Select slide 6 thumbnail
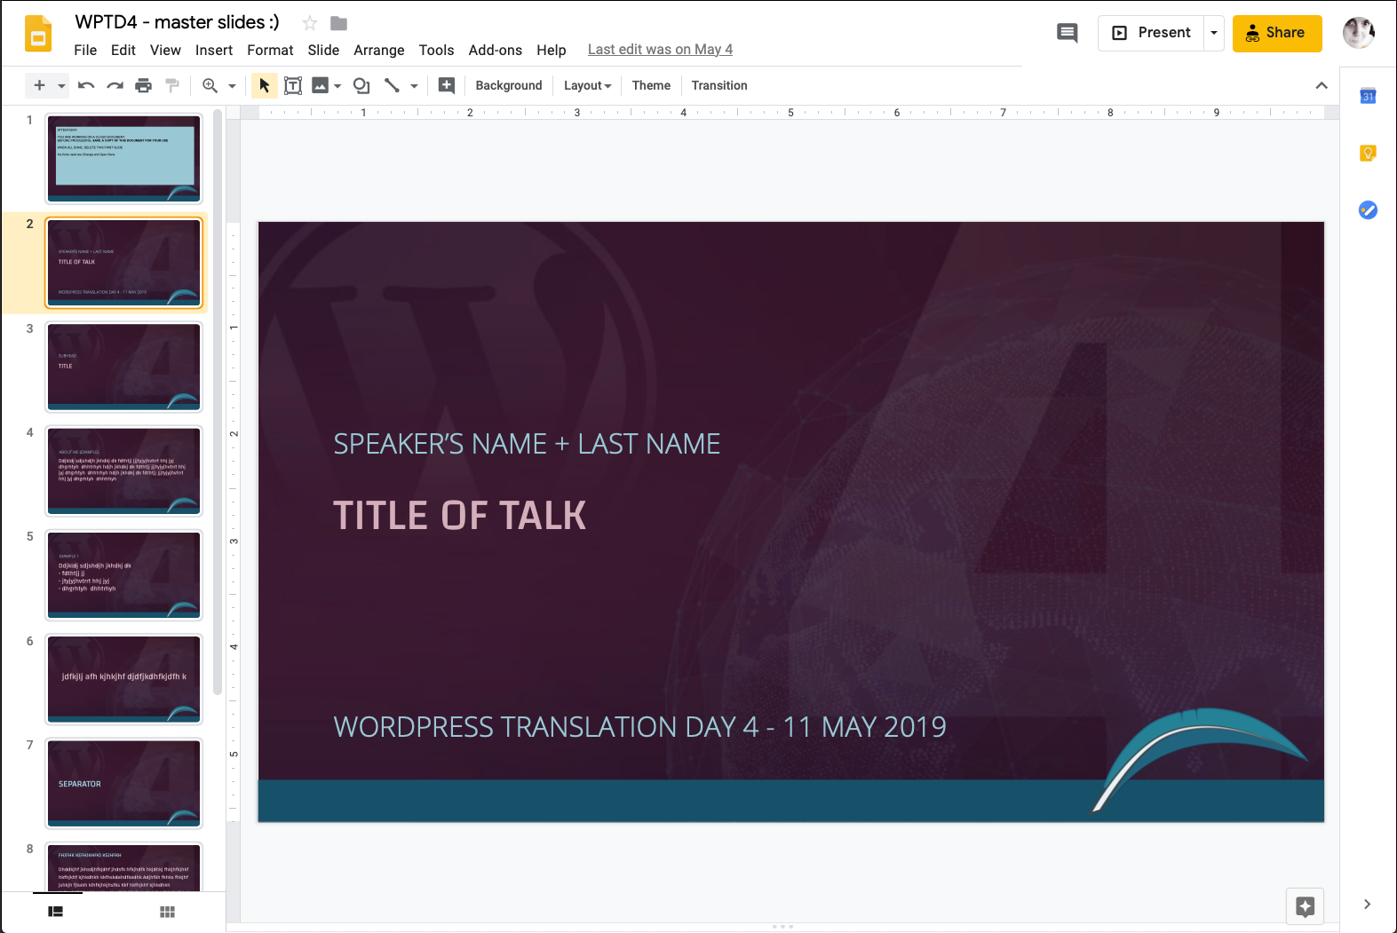The width and height of the screenshot is (1397, 933). click(x=124, y=679)
